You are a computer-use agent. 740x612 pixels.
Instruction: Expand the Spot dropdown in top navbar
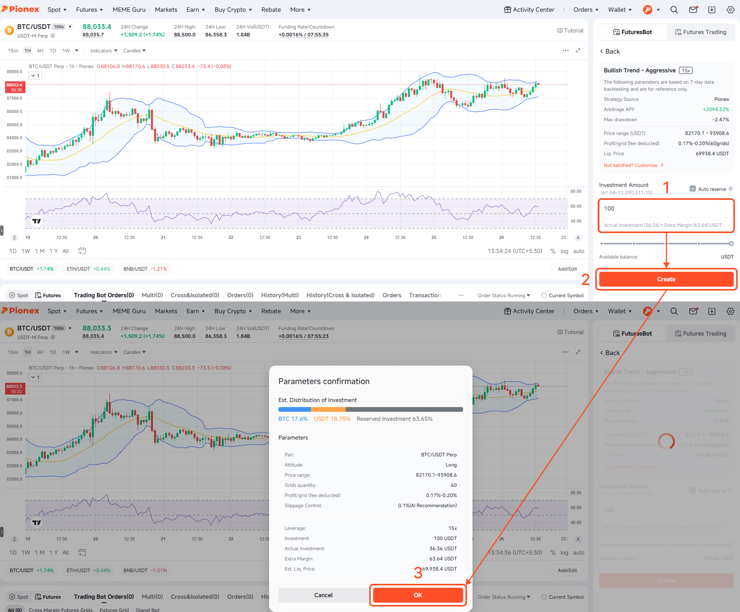pyautogui.click(x=57, y=10)
